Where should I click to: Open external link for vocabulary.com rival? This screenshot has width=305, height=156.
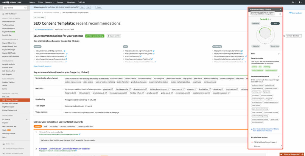pos(66,56)
